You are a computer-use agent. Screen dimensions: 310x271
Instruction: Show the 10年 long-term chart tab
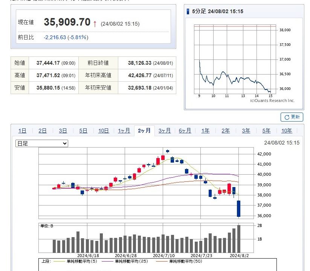[x=287, y=131]
